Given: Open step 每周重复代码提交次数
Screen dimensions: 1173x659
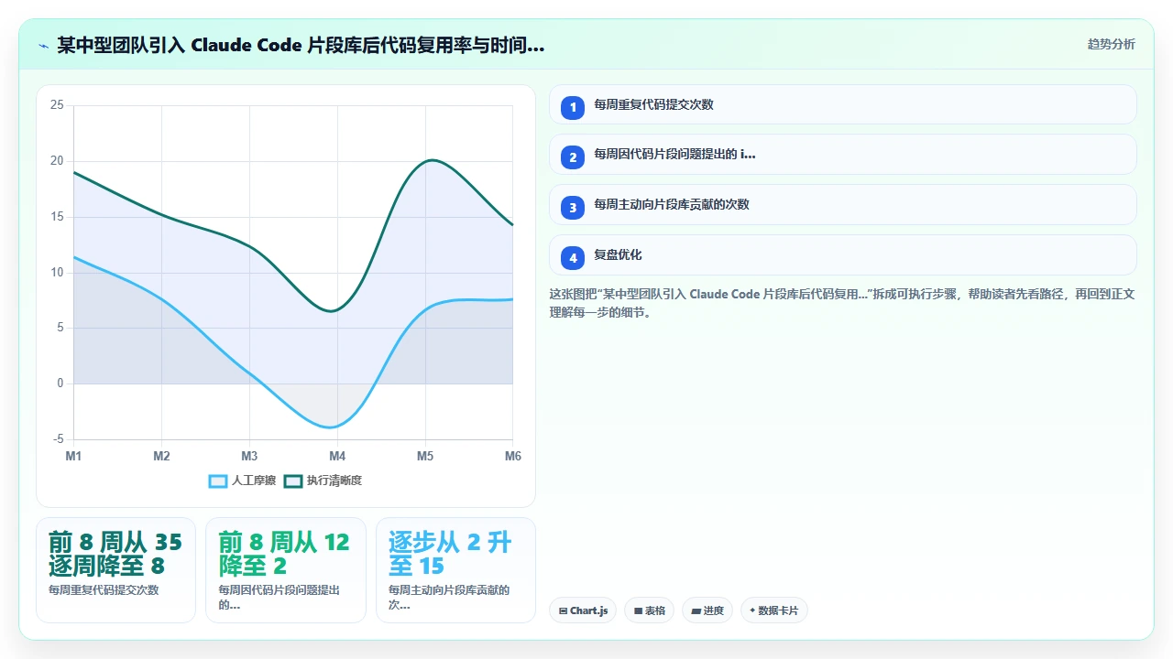Looking at the screenshot, I should coord(843,104).
